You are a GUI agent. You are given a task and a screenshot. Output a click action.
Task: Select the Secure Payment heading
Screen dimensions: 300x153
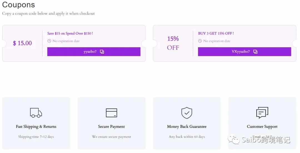point(111,127)
